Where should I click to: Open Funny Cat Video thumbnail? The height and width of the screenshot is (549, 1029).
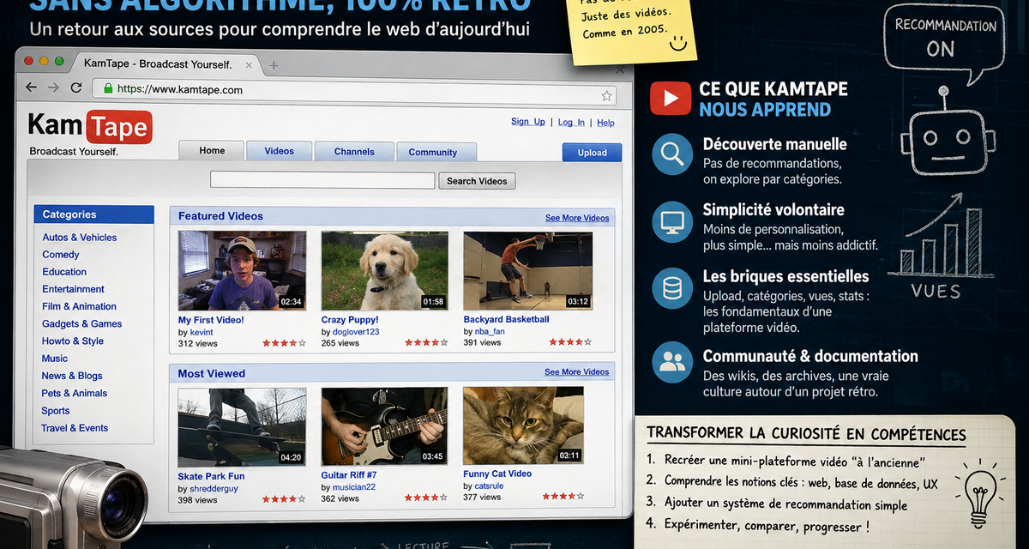(524, 425)
